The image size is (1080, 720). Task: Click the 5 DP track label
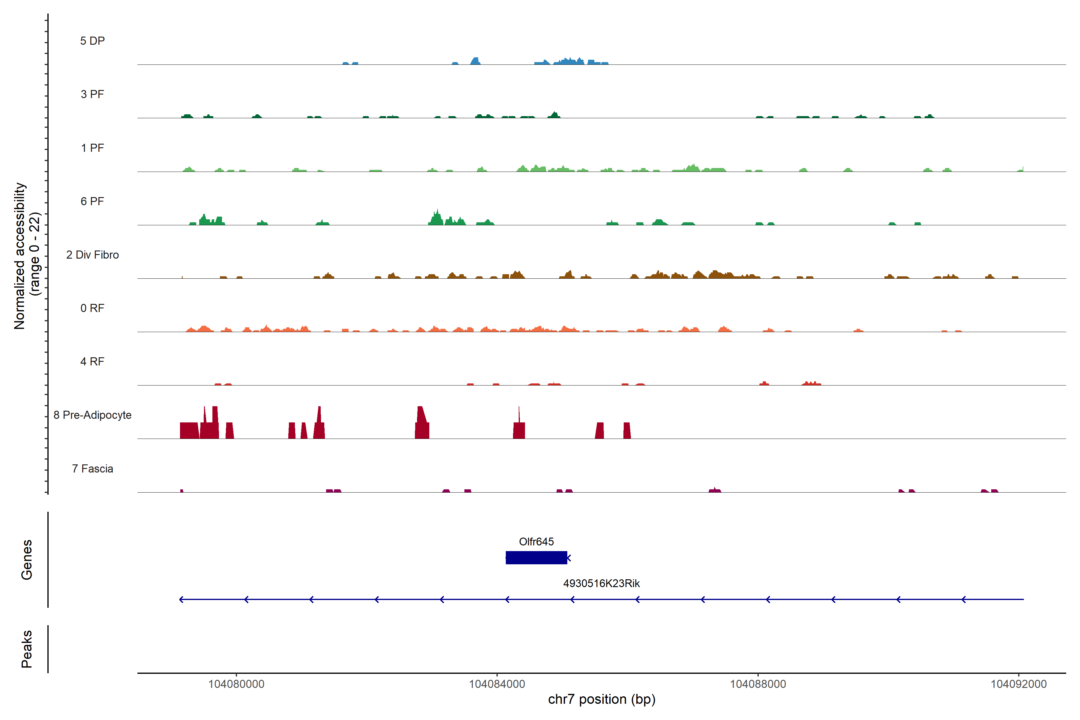[x=92, y=41]
